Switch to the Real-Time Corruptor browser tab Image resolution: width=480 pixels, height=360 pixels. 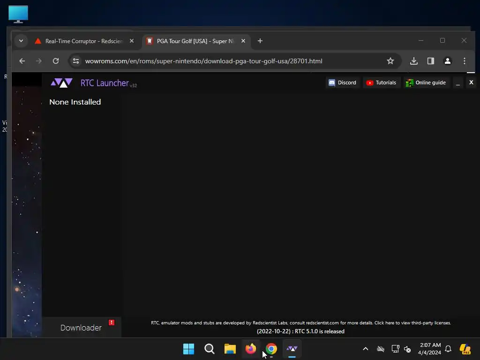tap(84, 41)
